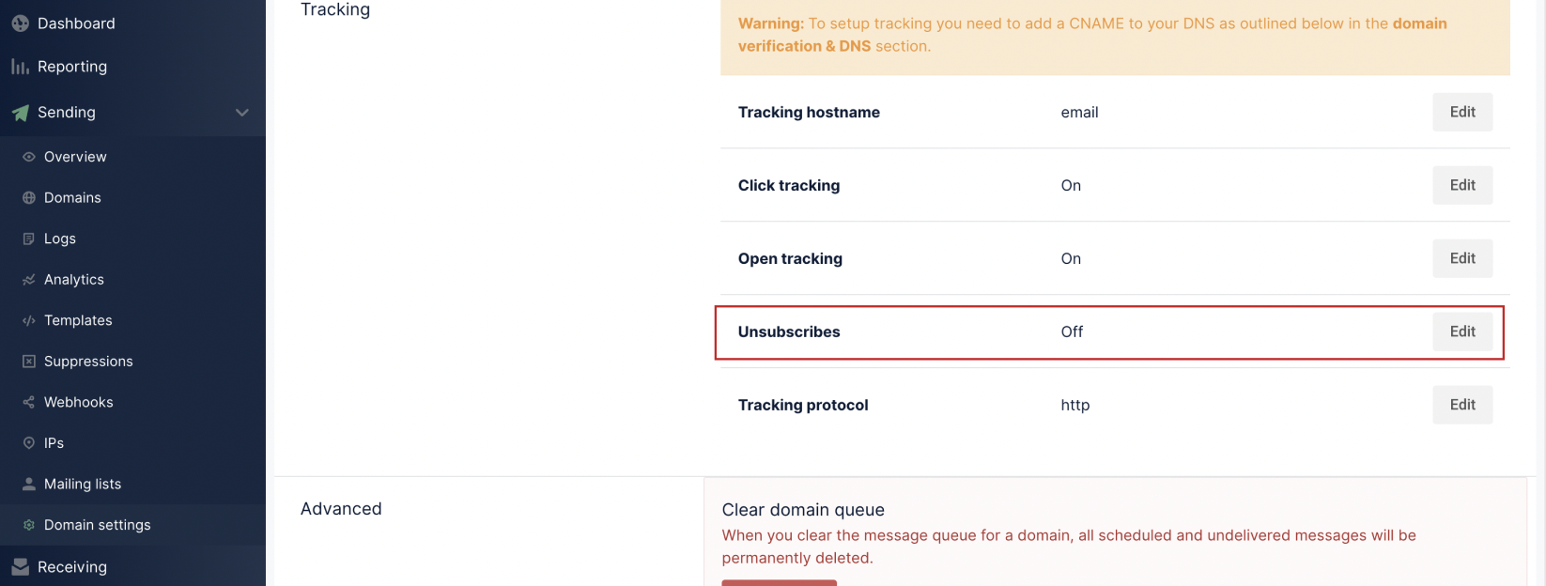Click the Overview eye icon
Image resolution: width=1546 pixels, height=586 pixels.
[x=29, y=157]
